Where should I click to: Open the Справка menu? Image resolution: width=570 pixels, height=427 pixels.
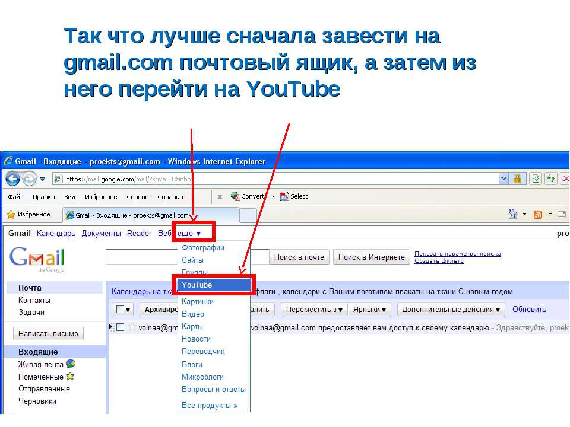tap(170, 197)
